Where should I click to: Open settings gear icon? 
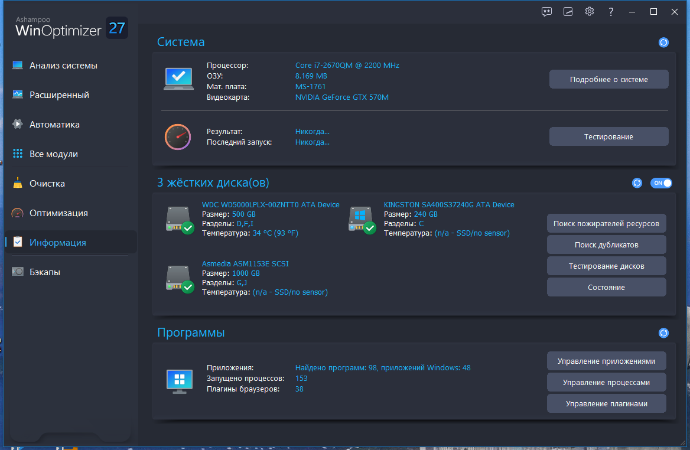590,11
